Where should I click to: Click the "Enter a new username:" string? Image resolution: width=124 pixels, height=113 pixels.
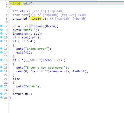click(x=45, y=68)
